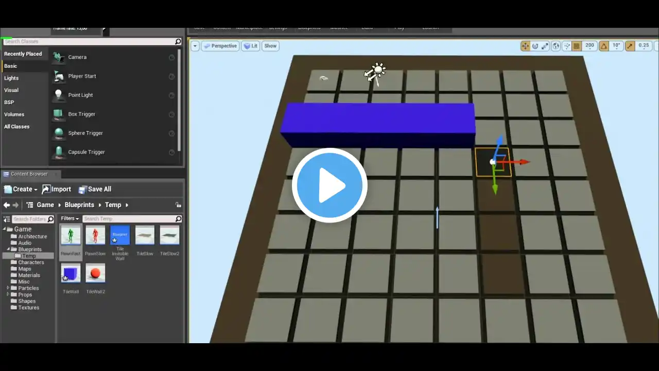
Task: Select the Content Browser tab
Action: click(x=30, y=174)
